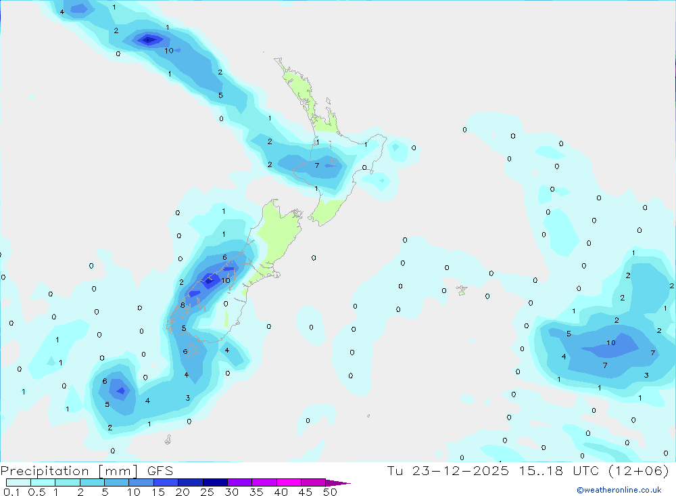The width and height of the screenshot is (676, 496).
Task: Click the "50" legend scale label
Action: point(330,492)
